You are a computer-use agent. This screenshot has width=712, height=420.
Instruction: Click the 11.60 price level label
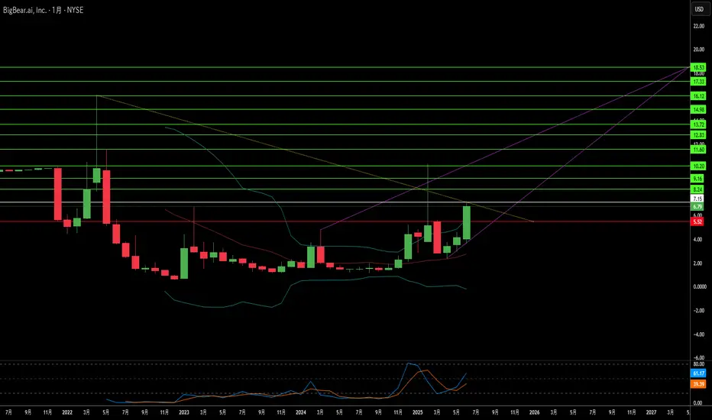click(x=698, y=150)
